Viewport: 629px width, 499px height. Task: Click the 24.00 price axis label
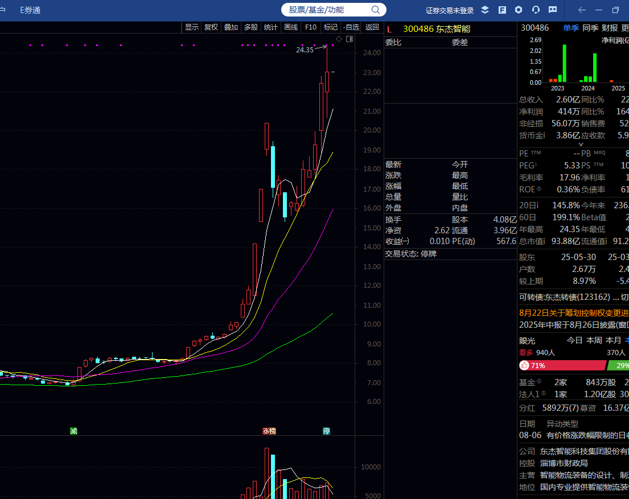(x=372, y=52)
